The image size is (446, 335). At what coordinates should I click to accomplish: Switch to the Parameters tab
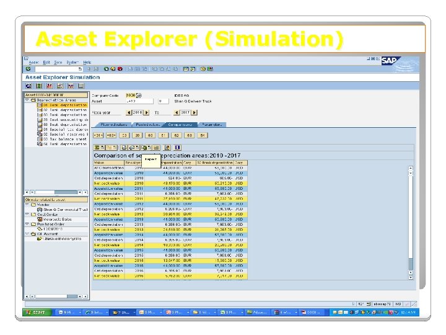[212, 125]
